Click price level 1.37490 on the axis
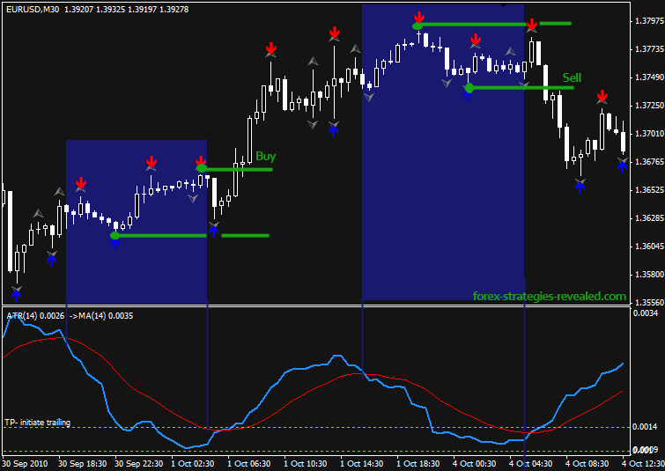This screenshot has height=471, width=665. click(x=649, y=77)
